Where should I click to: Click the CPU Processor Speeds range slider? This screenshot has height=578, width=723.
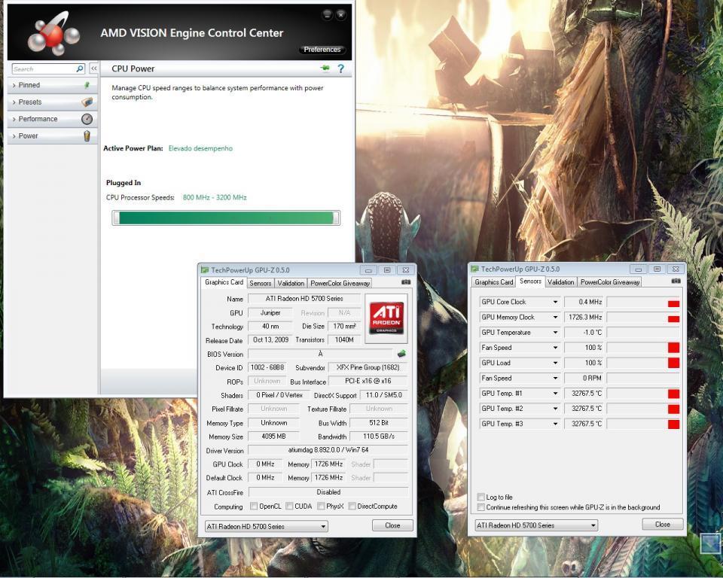[226, 218]
